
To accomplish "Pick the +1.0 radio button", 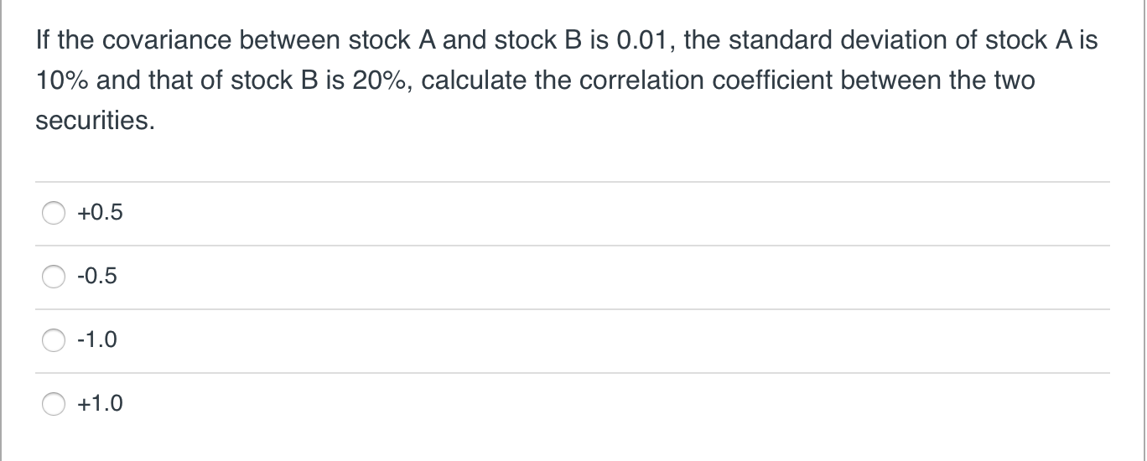I will (54, 404).
